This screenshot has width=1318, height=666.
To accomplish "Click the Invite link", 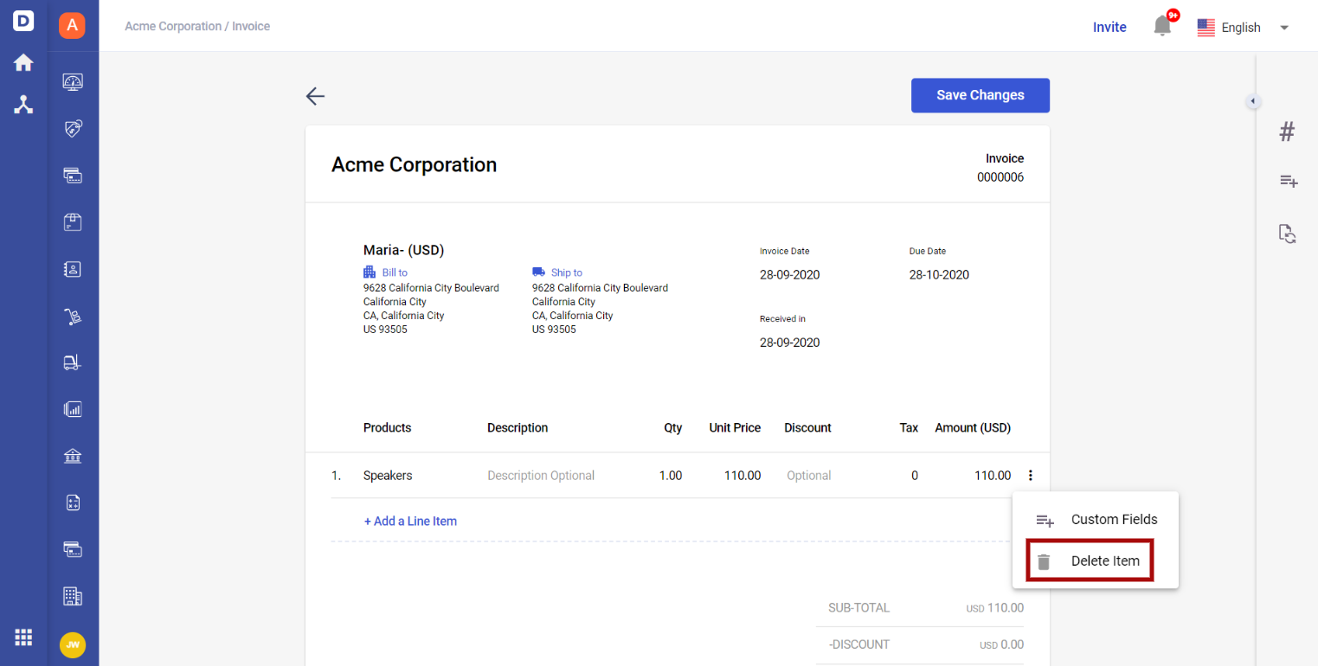I will tap(1109, 28).
